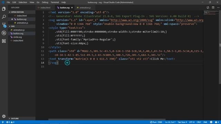Open the Debug view icon

click(4, 33)
